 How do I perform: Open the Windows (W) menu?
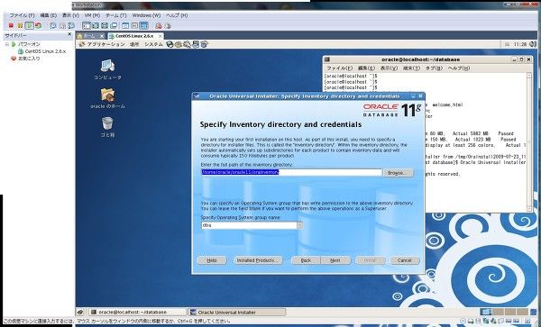146,15
